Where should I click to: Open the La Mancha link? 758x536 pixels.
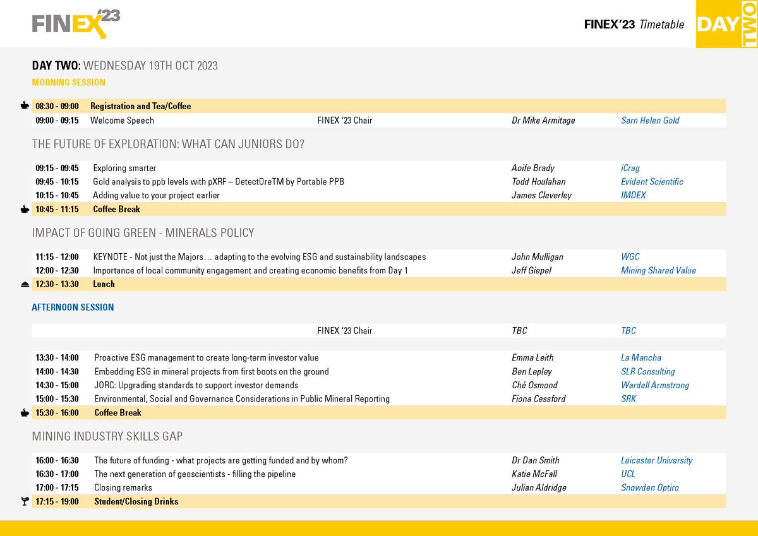pos(641,357)
